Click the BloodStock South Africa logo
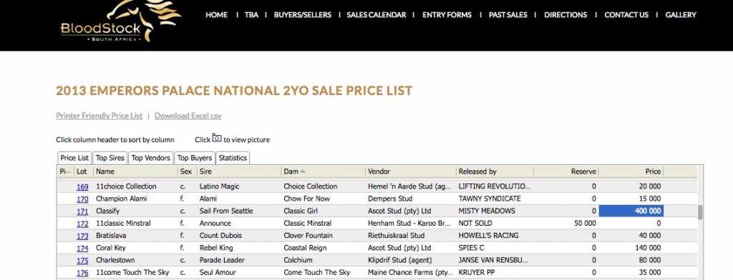733x280 pixels. (120, 22)
